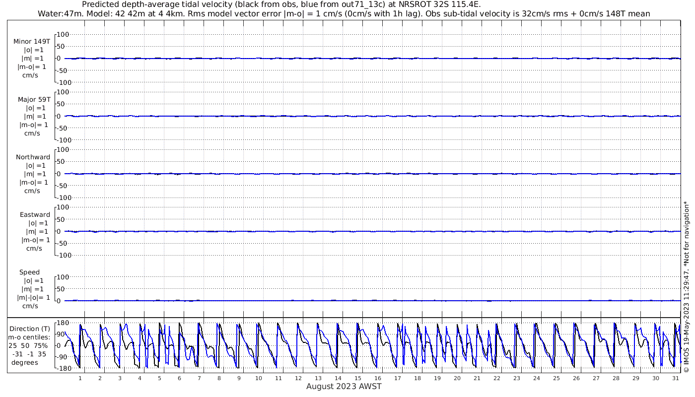Click day '28' on the date axis
The height and width of the screenshot is (397, 695).
tap(616, 378)
